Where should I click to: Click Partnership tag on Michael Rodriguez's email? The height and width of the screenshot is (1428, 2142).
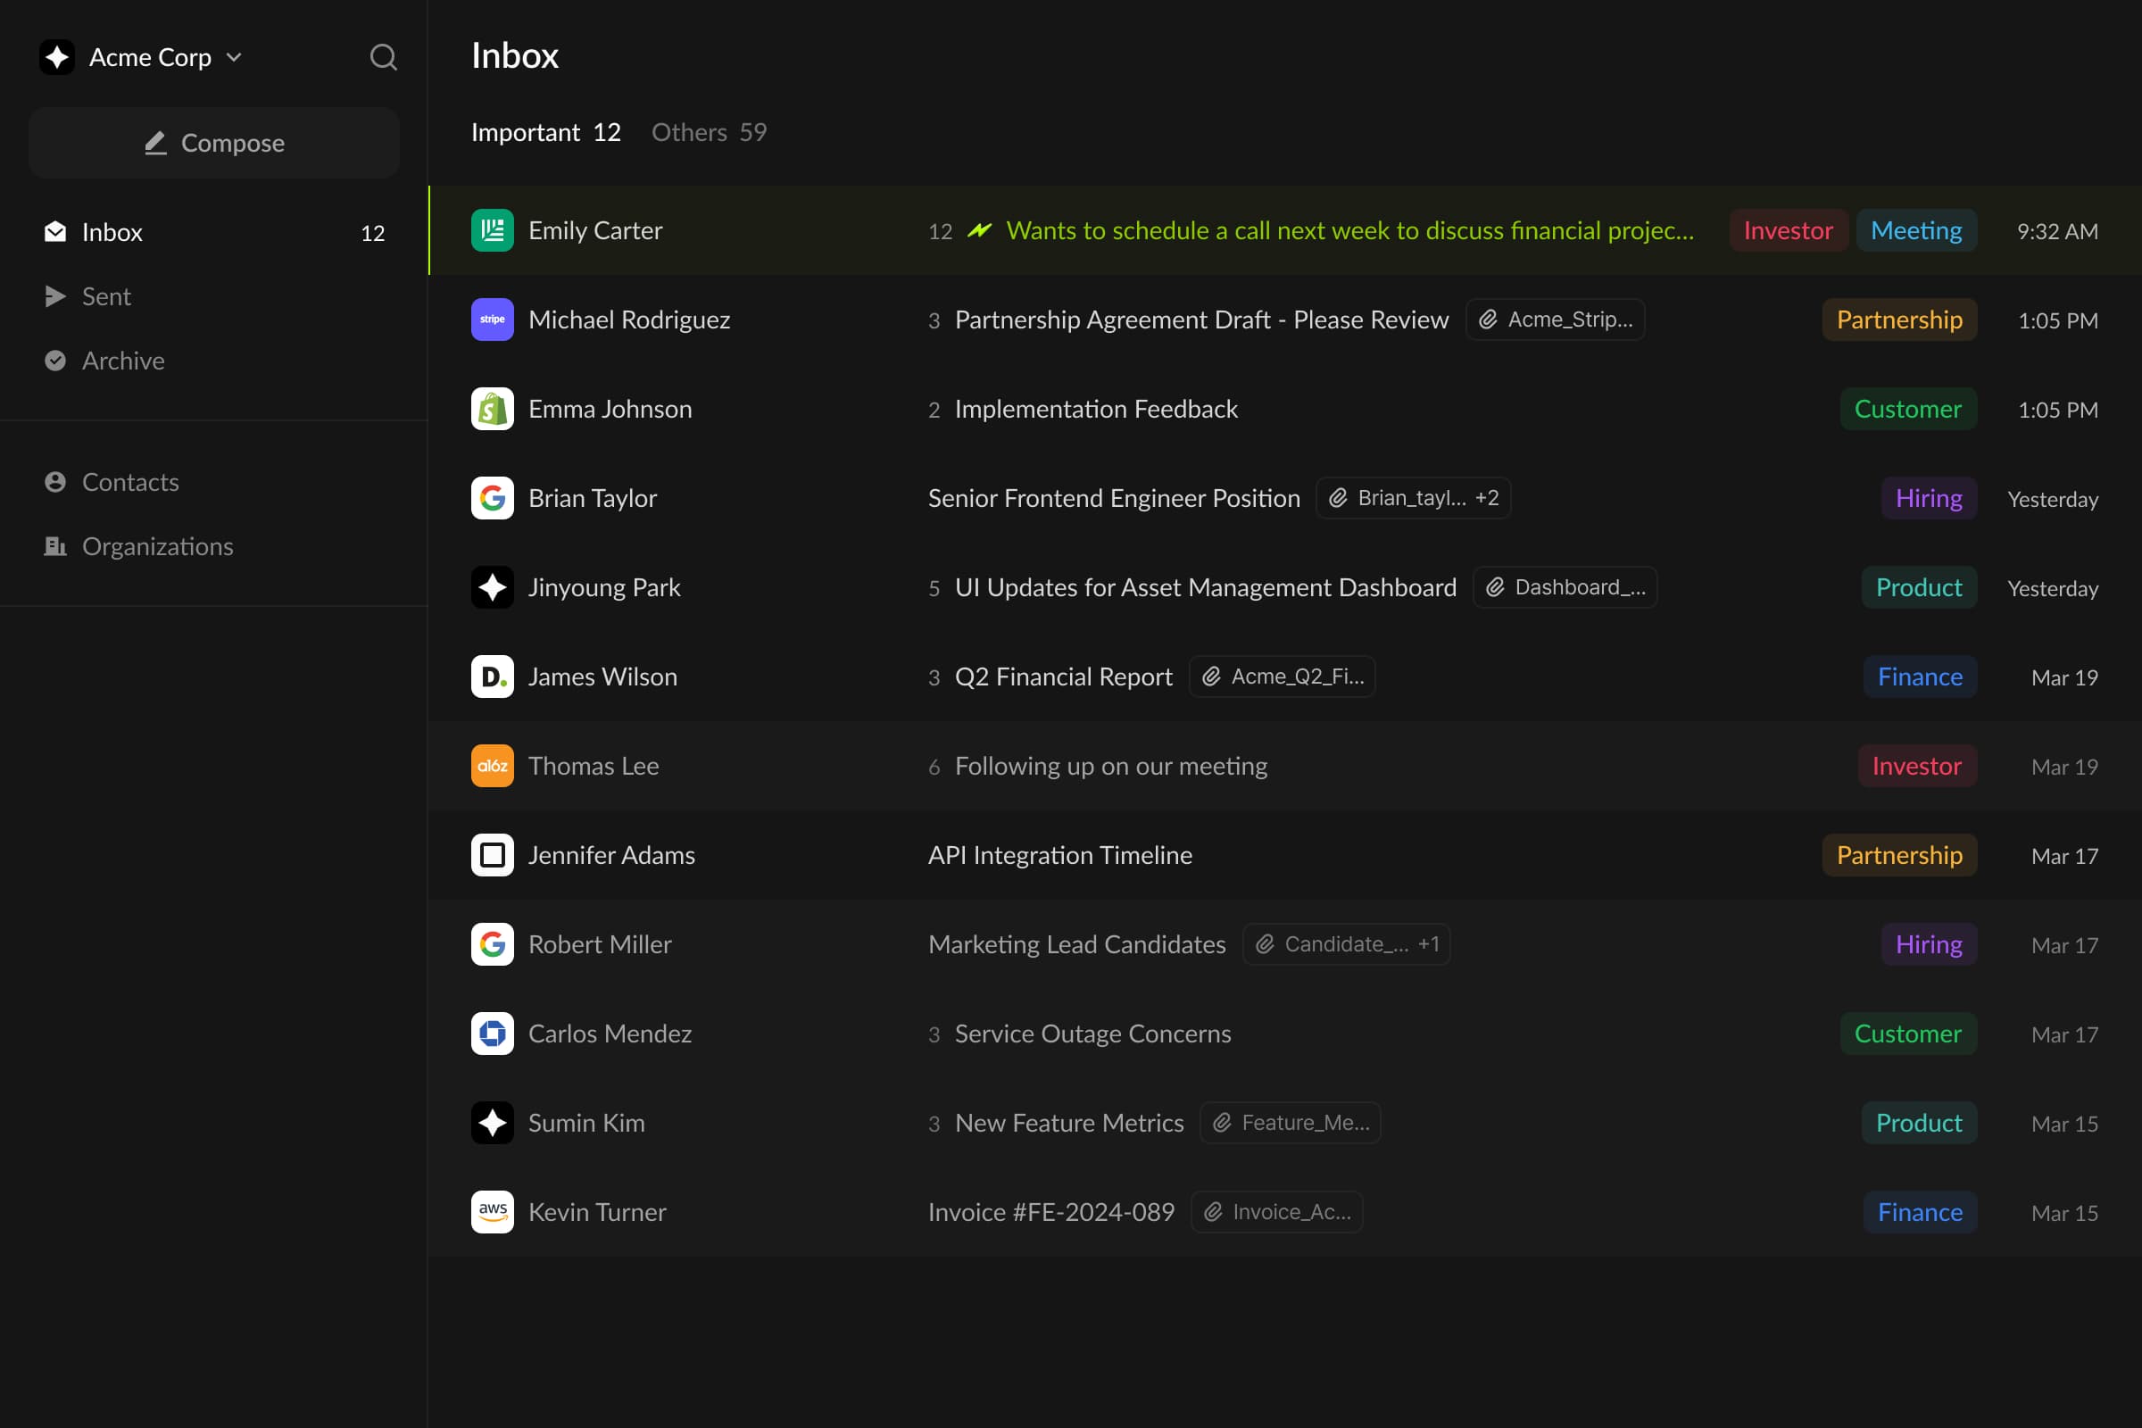(1899, 320)
